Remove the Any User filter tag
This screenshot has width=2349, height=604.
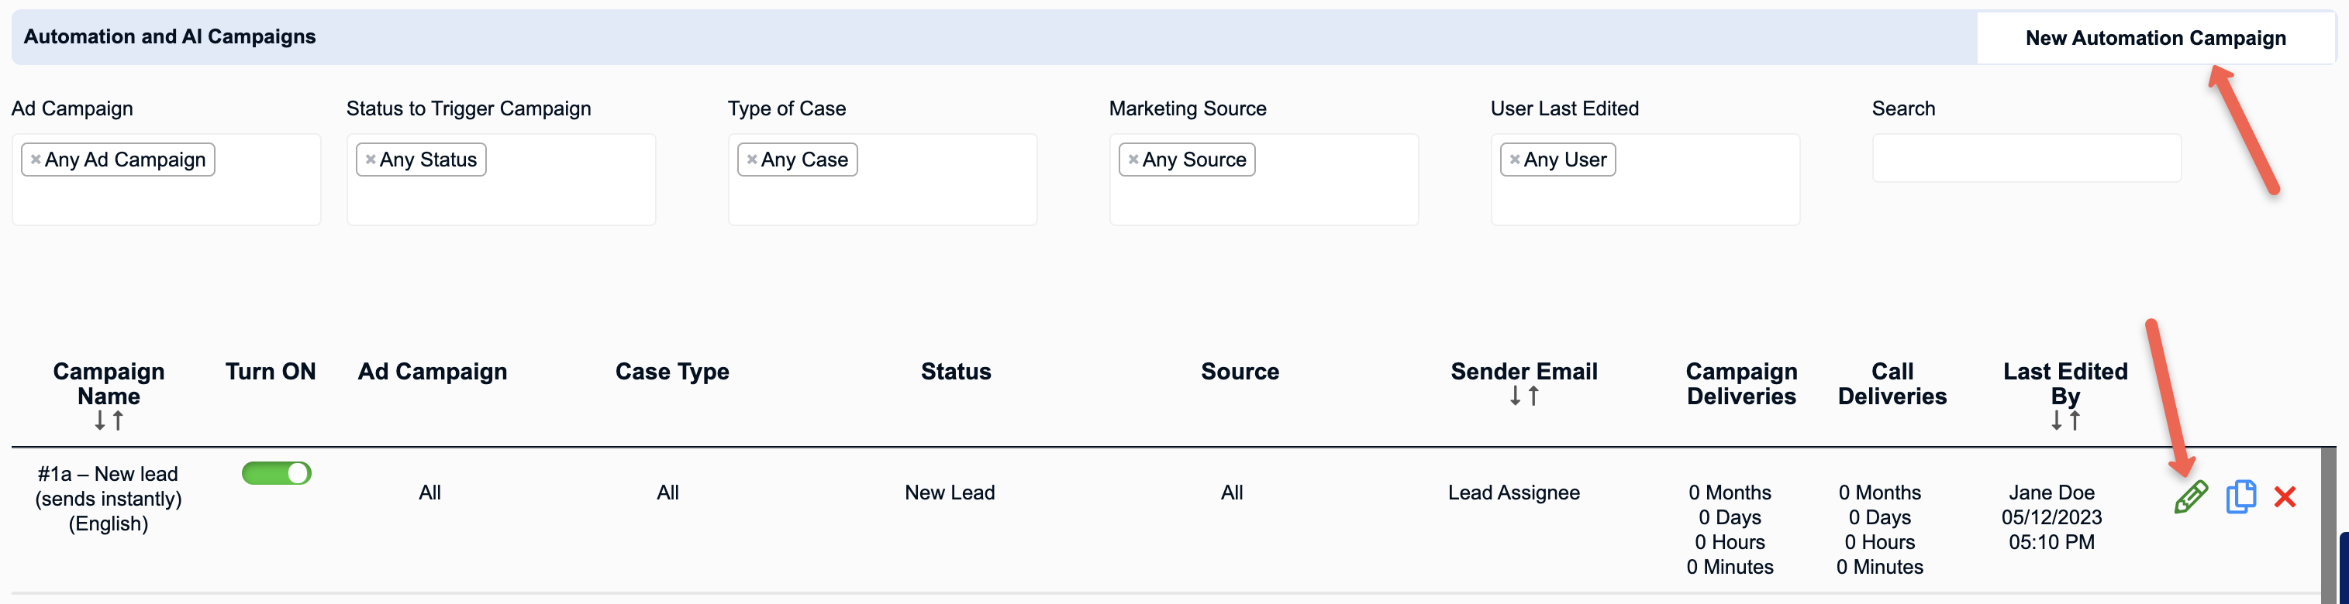(x=1514, y=160)
